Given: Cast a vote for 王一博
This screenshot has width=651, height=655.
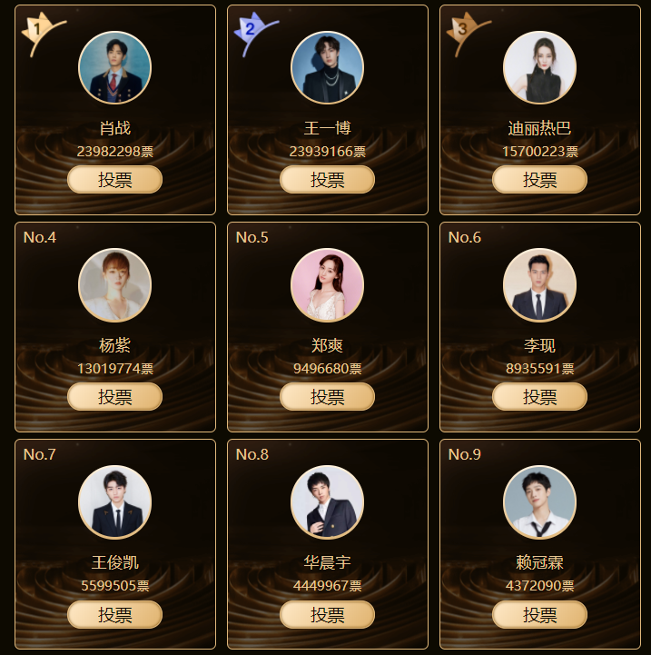Looking at the screenshot, I should tap(328, 180).
